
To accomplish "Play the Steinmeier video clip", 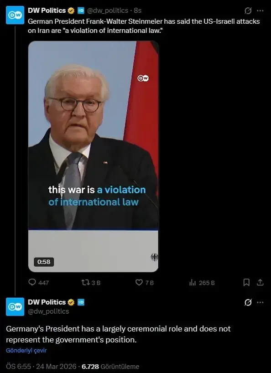I will (x=93, y=156).
